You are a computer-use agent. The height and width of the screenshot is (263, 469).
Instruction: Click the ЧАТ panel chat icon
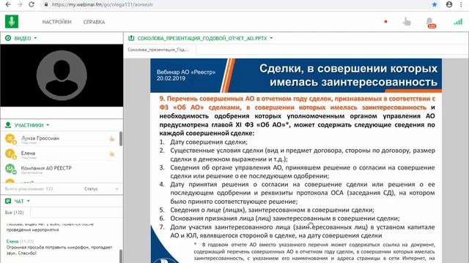coord(8,201)
